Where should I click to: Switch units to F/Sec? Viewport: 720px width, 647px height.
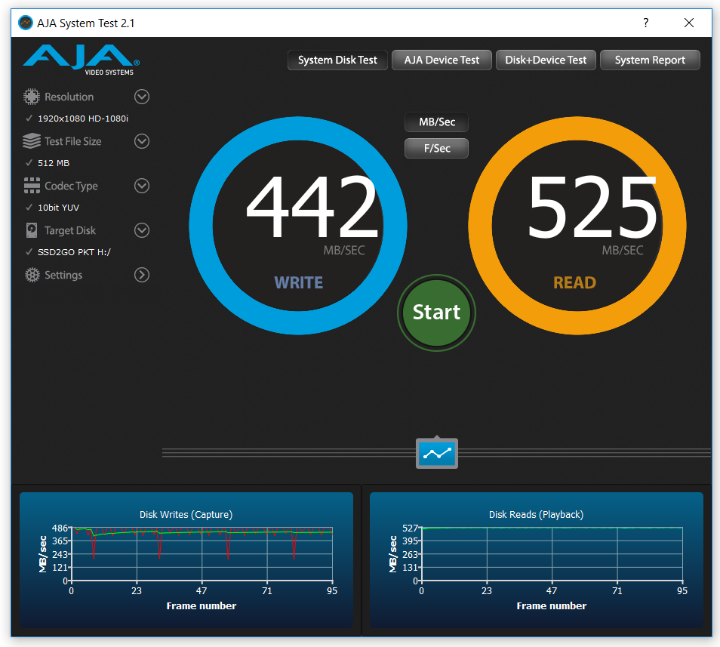point(437,148)
